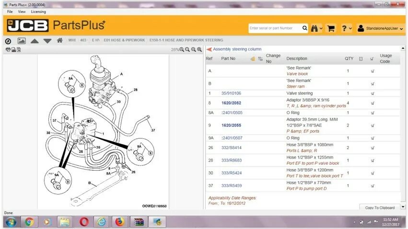Image resolution: width=408 pixels, height=229 pixels.
Task: Select the WHE breadcrumb
Action: pyautogui.click(x=72, y=40)
